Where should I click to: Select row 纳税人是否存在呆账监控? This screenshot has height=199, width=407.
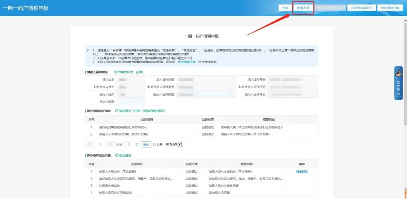[x=201, y=193]
